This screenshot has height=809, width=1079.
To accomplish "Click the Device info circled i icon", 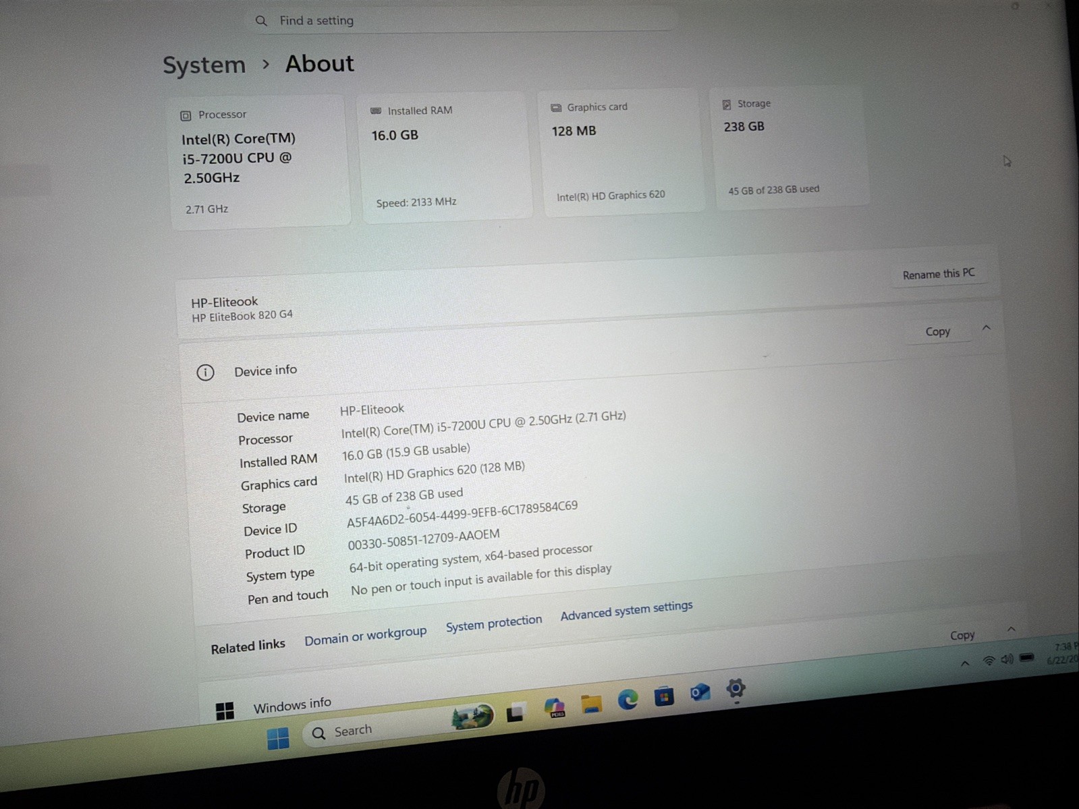I will [x=205, y=372].
